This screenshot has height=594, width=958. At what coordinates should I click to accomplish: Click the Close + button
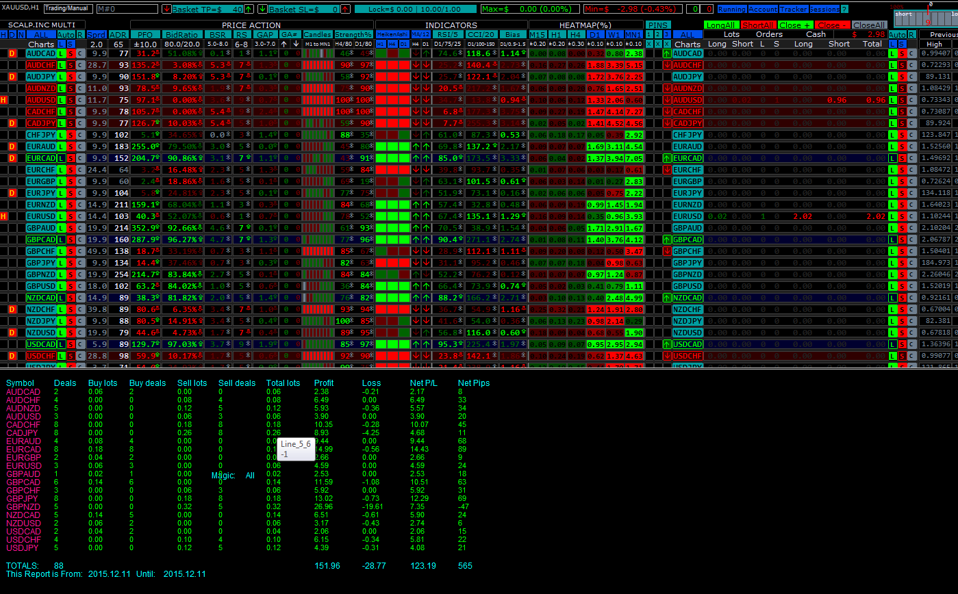click(x=795, y=25)
